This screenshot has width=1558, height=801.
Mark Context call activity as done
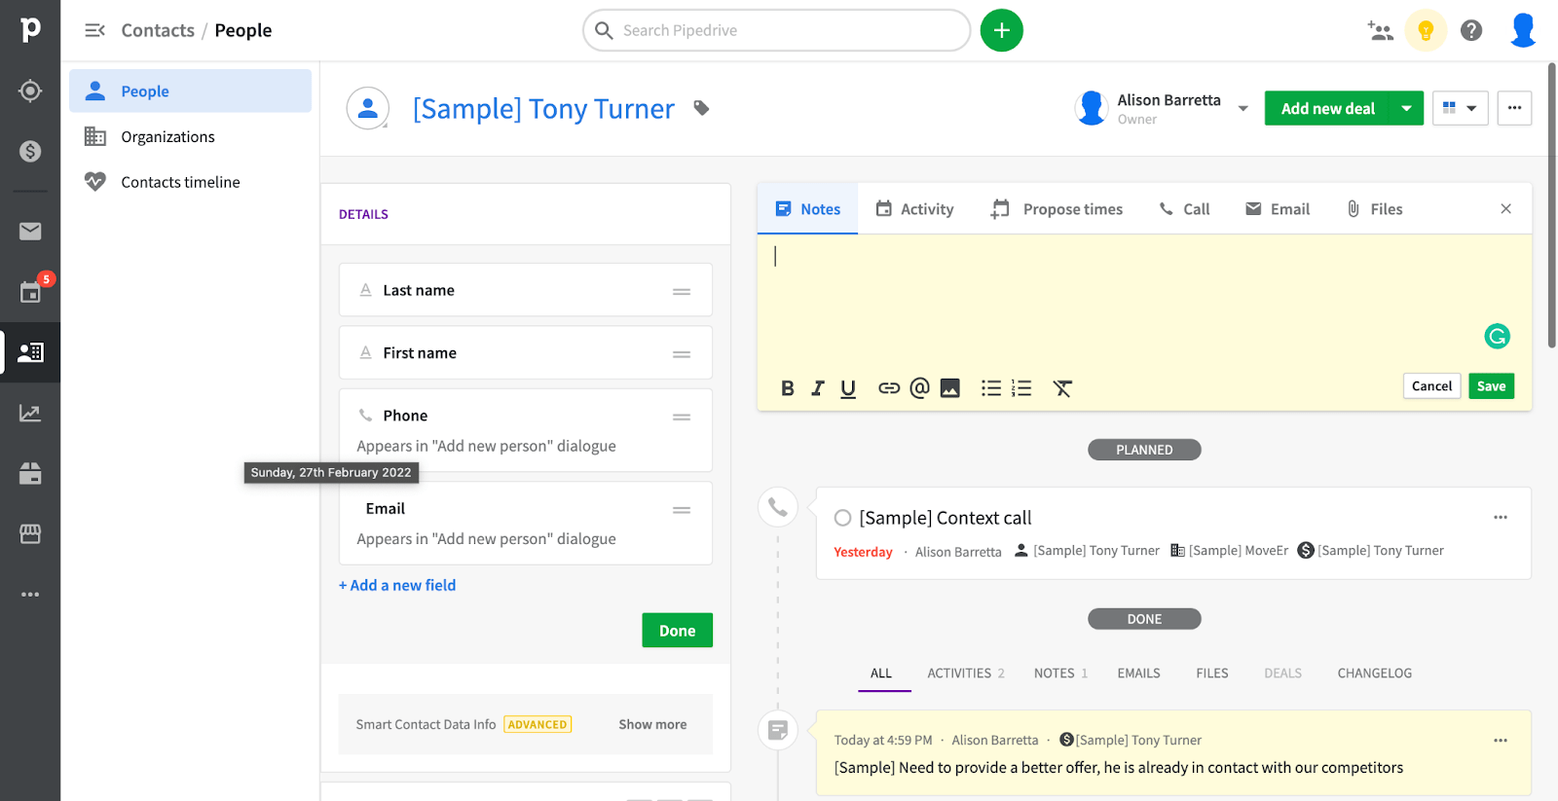point(842,518)
